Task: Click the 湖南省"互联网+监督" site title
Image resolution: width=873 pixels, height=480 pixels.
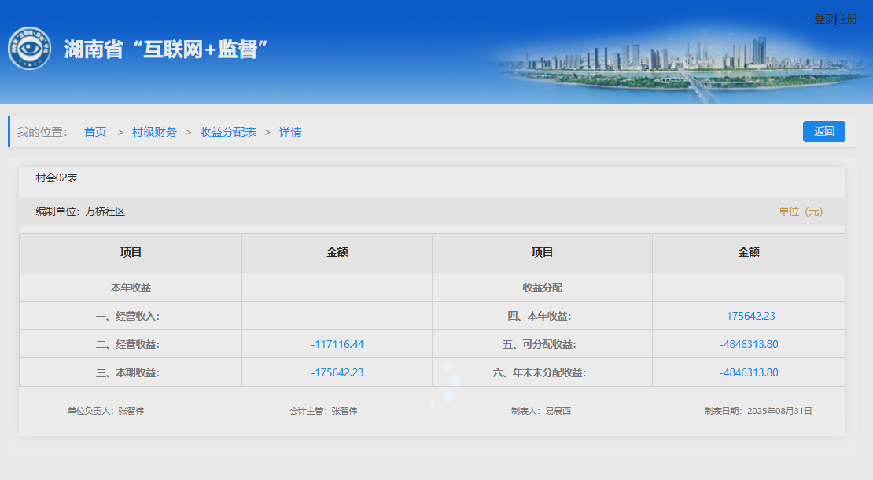Action: [x=166, y=49]
